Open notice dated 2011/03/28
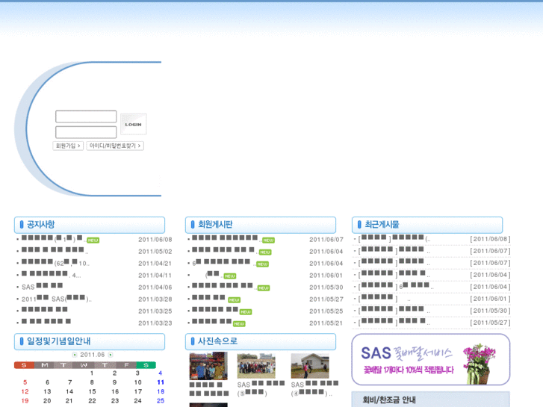Viewport: 543px width, 407px height. pyautogui.click(x=57, y=299)
